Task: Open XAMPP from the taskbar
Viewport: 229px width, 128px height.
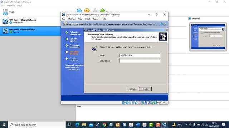Action: pyautogui.click(x=118, y=125)
